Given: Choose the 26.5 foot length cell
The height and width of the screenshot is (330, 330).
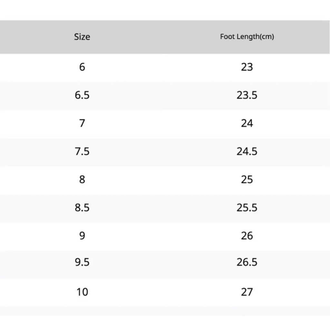Looking at the screenshot, I should tap(247, 262).
